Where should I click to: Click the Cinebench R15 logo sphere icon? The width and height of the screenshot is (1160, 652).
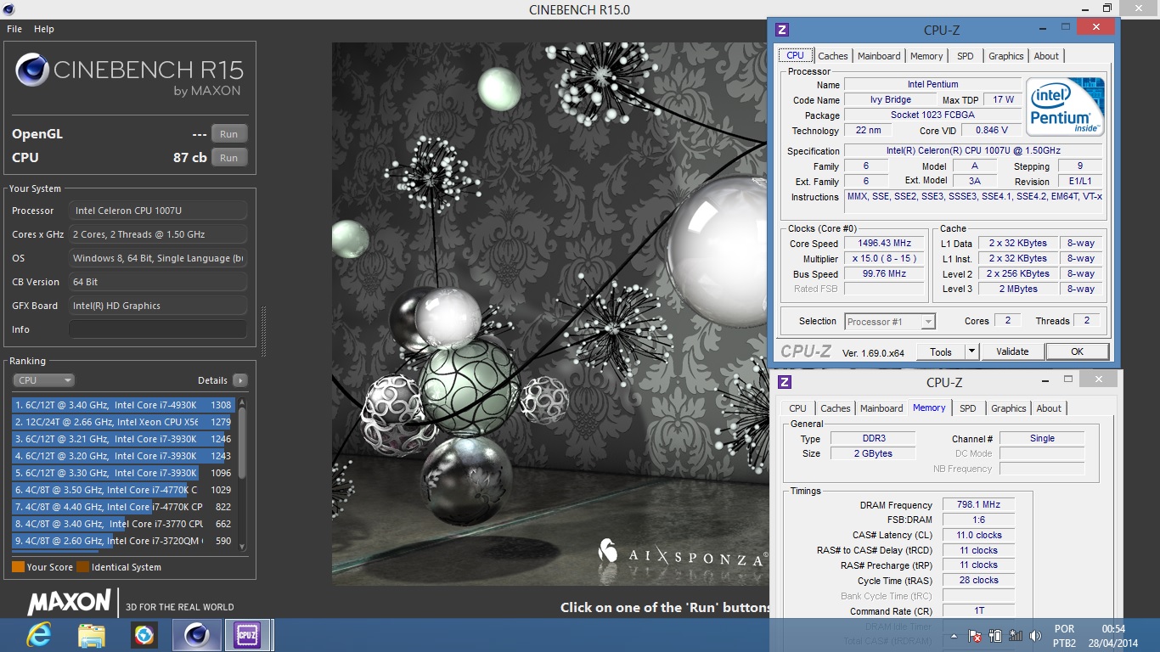[32, 70]
